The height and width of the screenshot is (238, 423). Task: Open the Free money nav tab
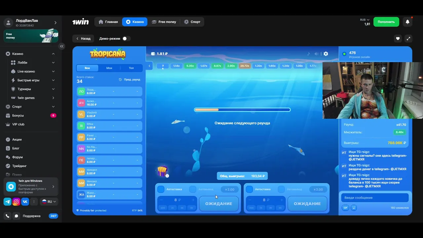tap(164, 22)
